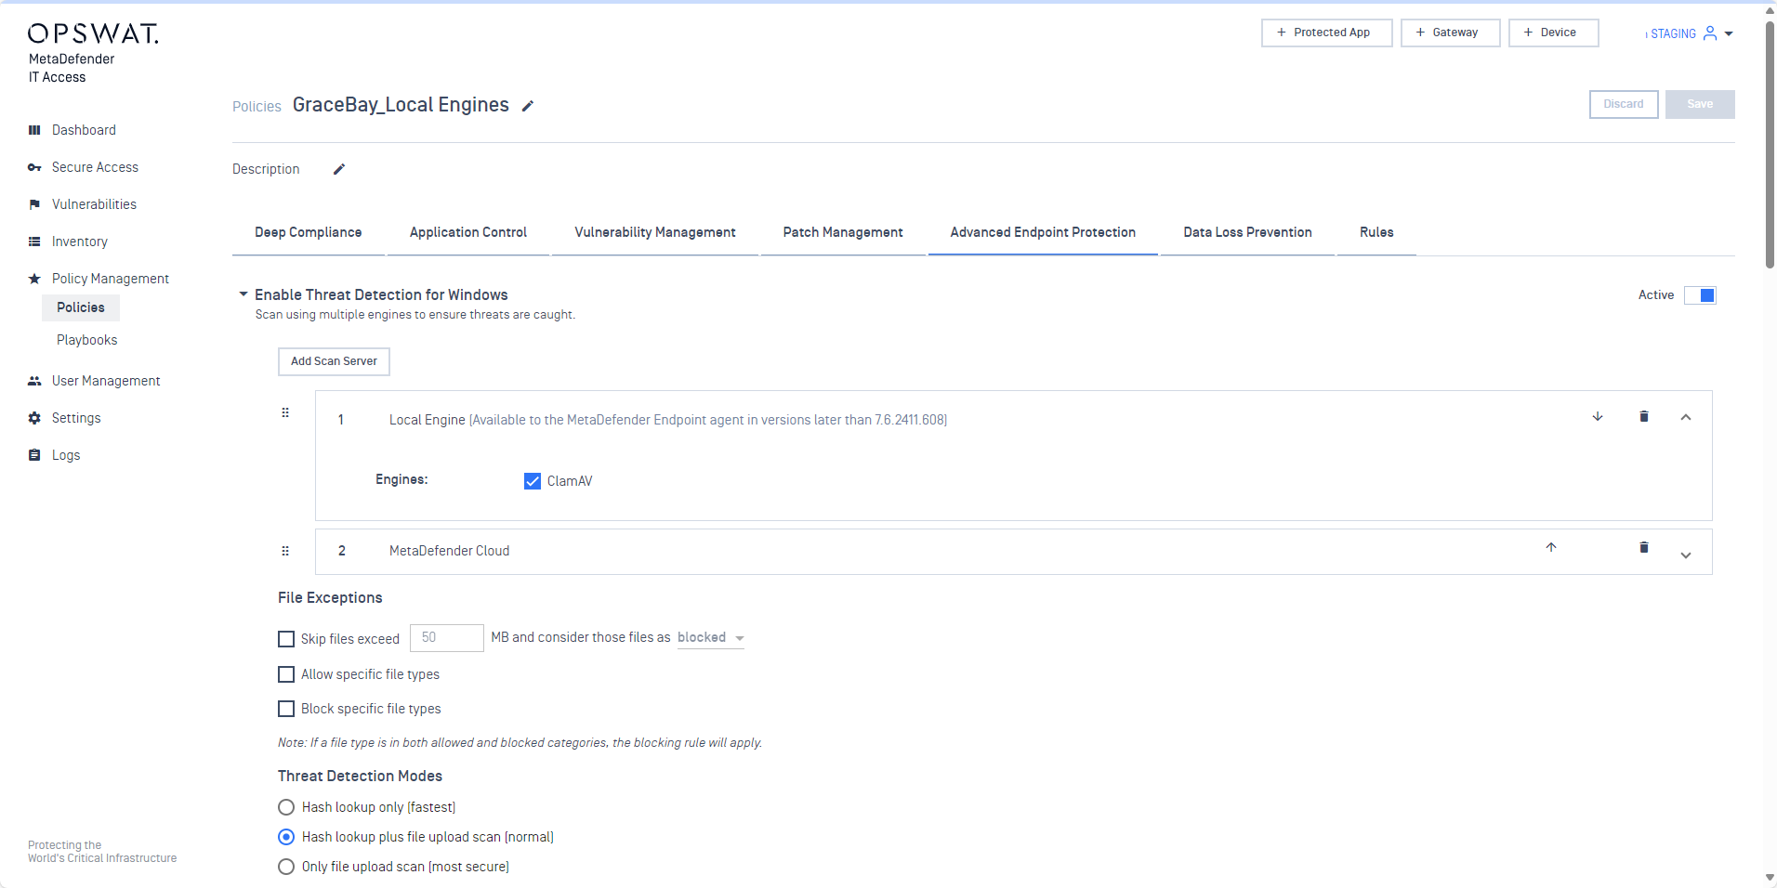Image resolution: width=1777 pixels, height=888 pixels.
Task: Click the vertical page scrollbar
Action: [1770, 144]
